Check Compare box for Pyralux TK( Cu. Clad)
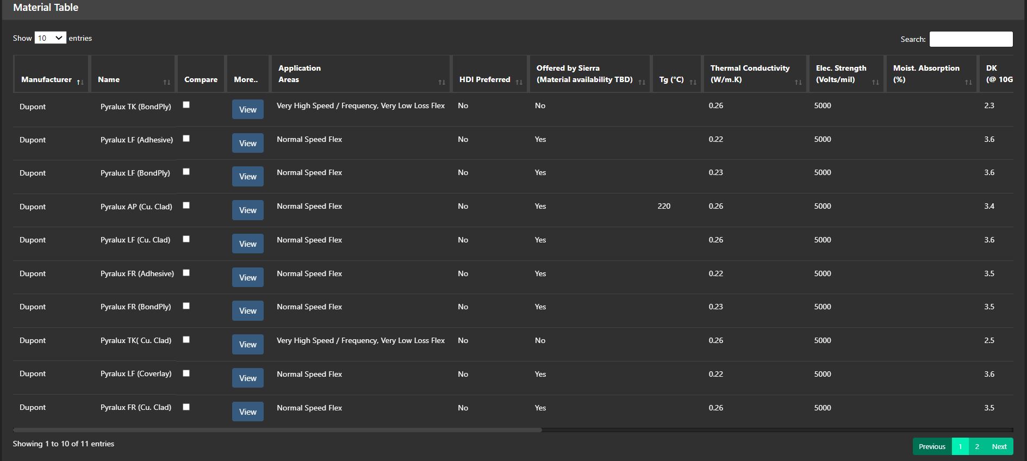 tap(186, 340)
